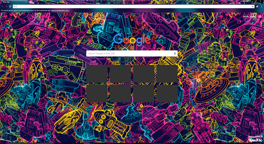Click the search magnifier in the address bar
264x144 pixels.
(15, 6)
